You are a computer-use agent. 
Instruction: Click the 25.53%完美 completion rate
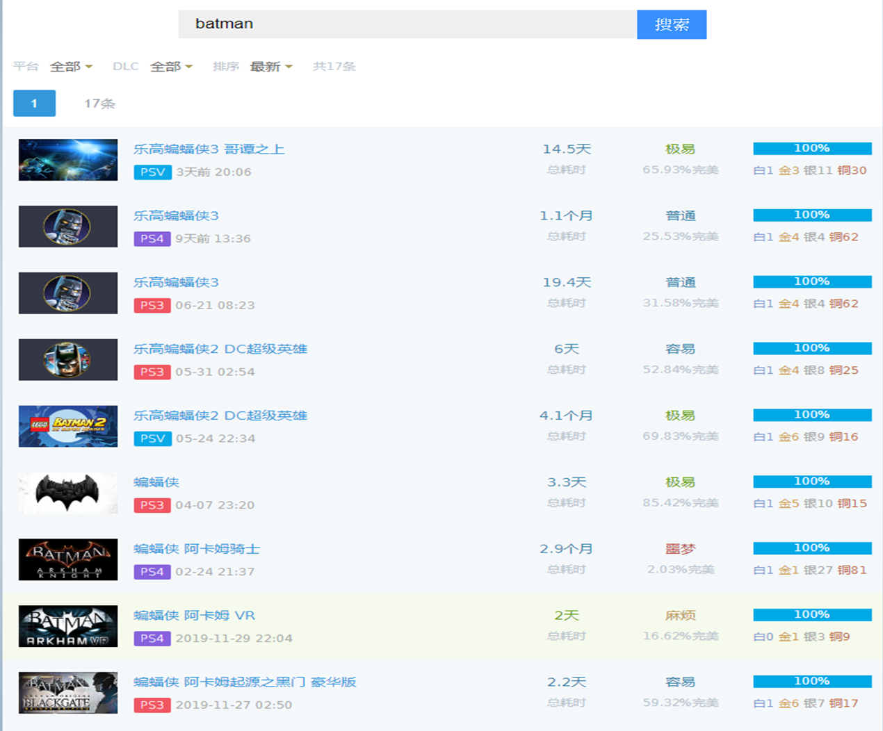point(681,237)
